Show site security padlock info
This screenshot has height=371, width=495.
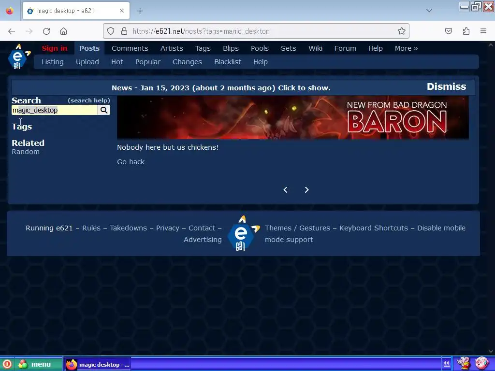(124, 31)
